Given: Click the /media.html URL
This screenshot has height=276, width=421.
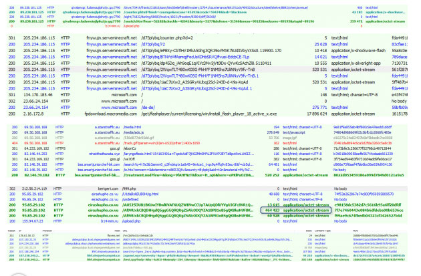Looking at the screenshot, I should click(x=132, y=127).
